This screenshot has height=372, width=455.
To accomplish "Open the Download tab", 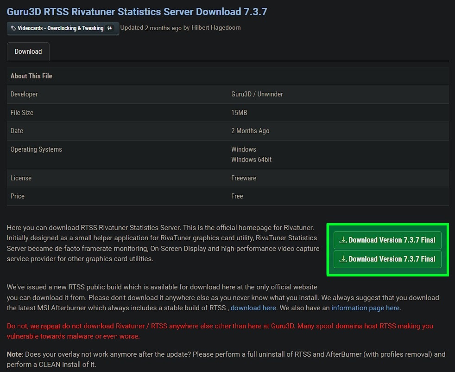I will pyautogui.click(x=28, y=51).
